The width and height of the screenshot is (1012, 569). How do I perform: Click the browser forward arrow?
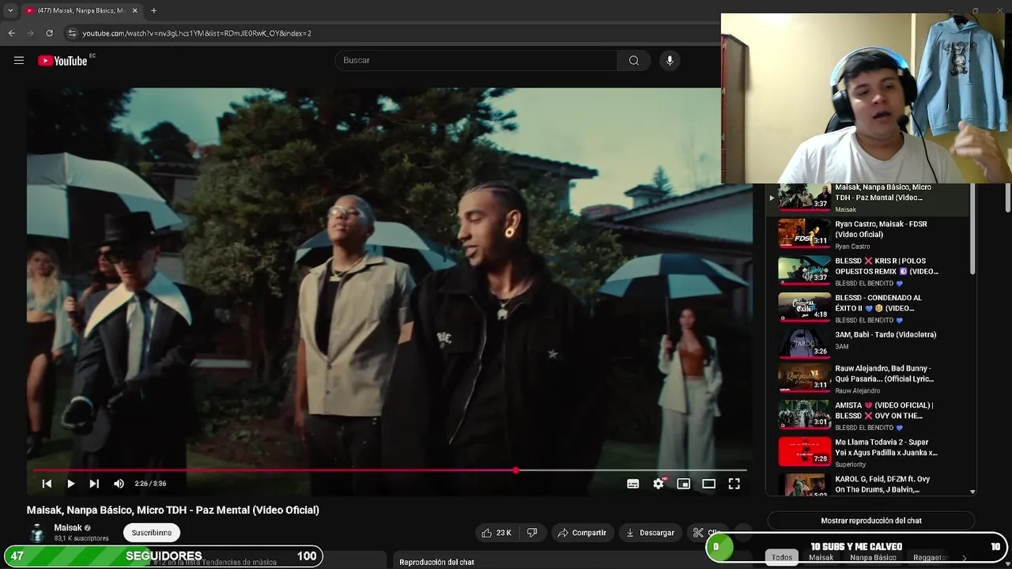[x=30, y=33]
